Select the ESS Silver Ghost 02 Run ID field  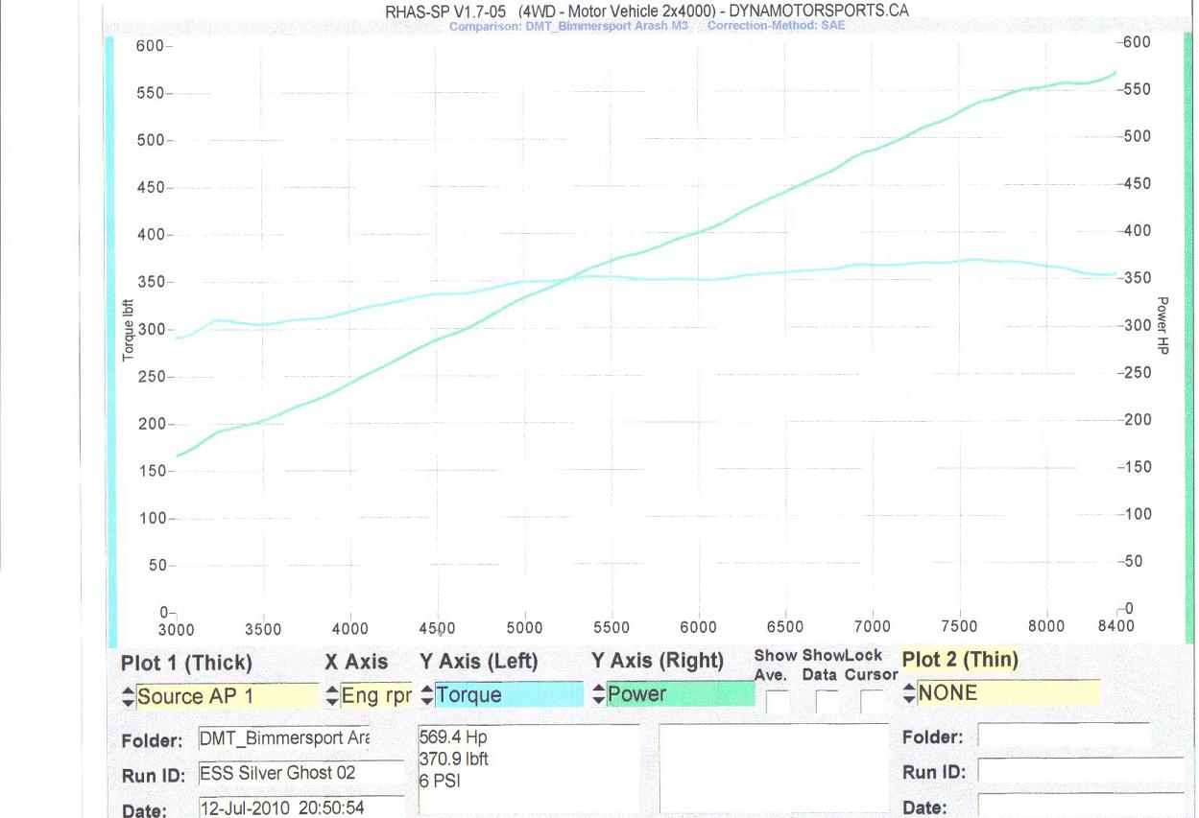coord(300,773)
